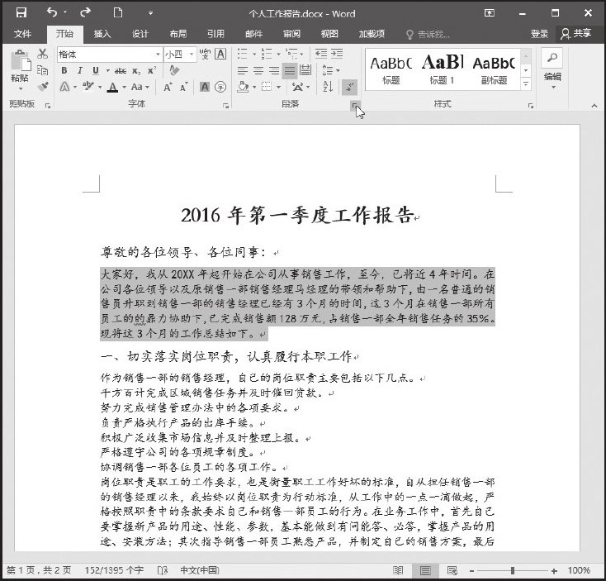
Task: Open the line spacing dropdown
Action: (331, 70)
